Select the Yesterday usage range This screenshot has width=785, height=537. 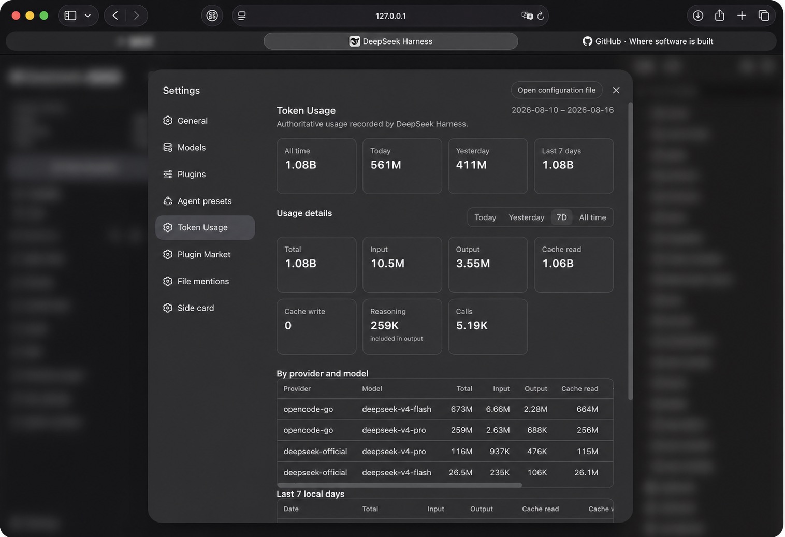point(527,217)
